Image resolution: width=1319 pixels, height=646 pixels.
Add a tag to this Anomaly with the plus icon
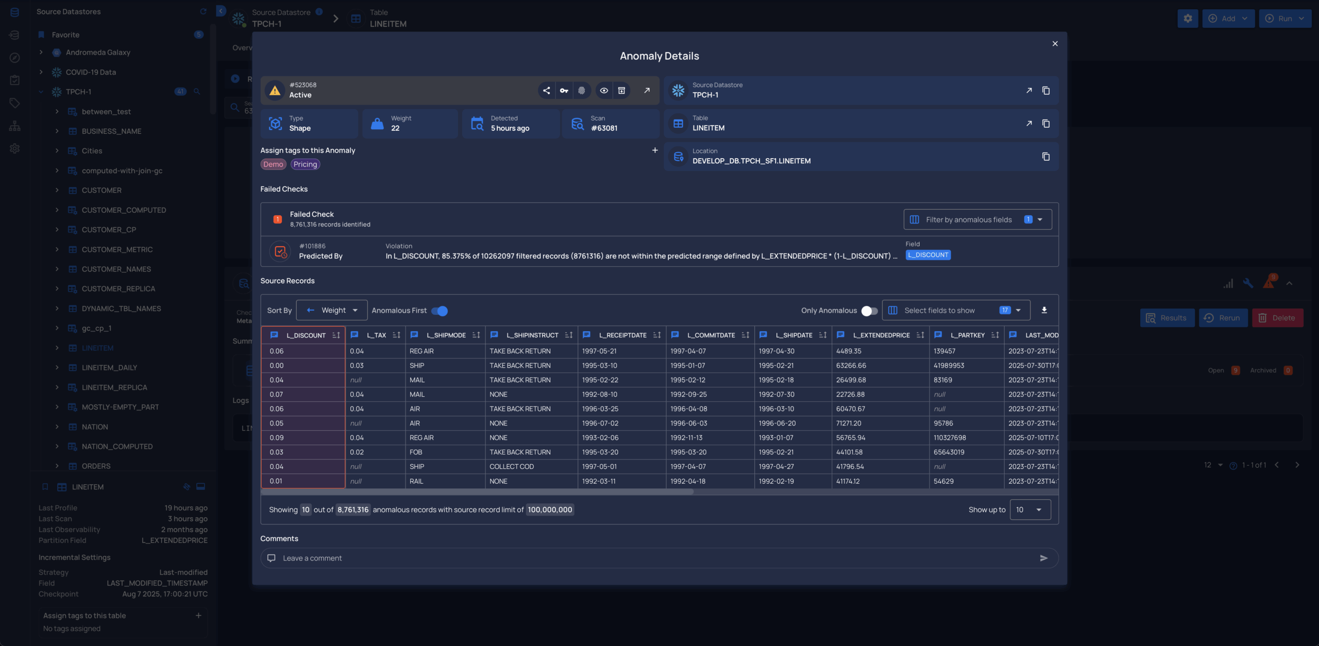click(655, 150)
